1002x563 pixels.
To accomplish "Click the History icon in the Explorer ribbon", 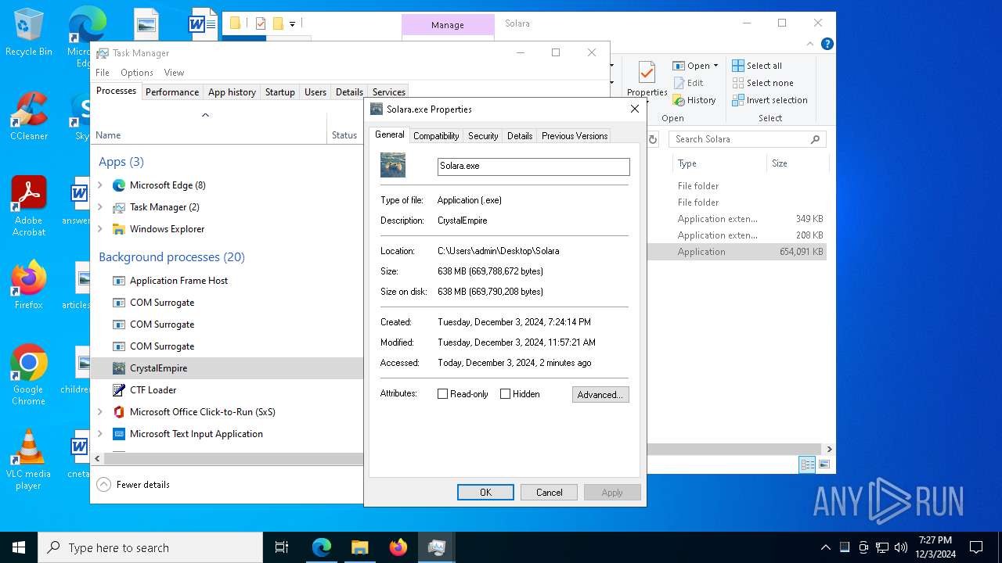I will pos(679,100).
